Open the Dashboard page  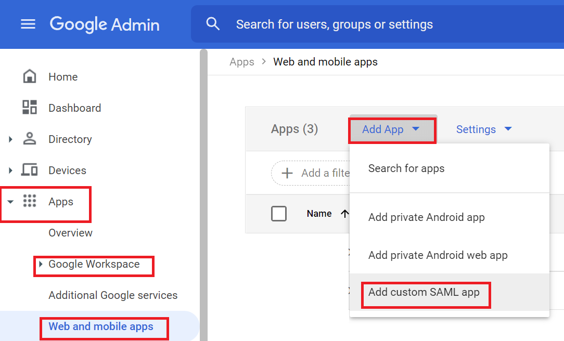coord(75,108)
